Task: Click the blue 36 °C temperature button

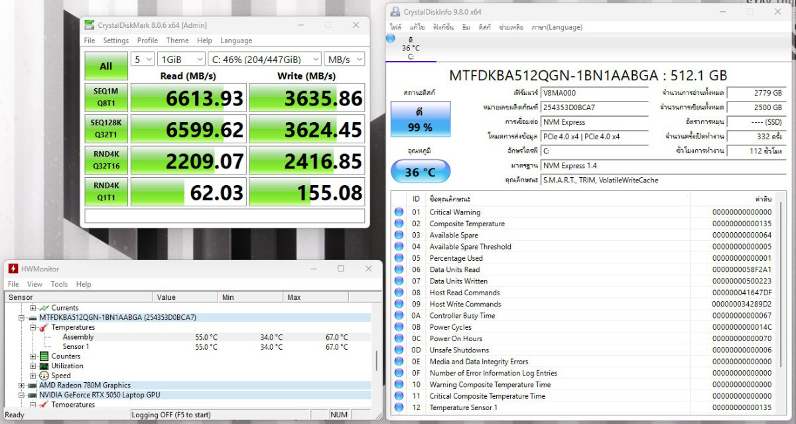Action: click(421, 172)
